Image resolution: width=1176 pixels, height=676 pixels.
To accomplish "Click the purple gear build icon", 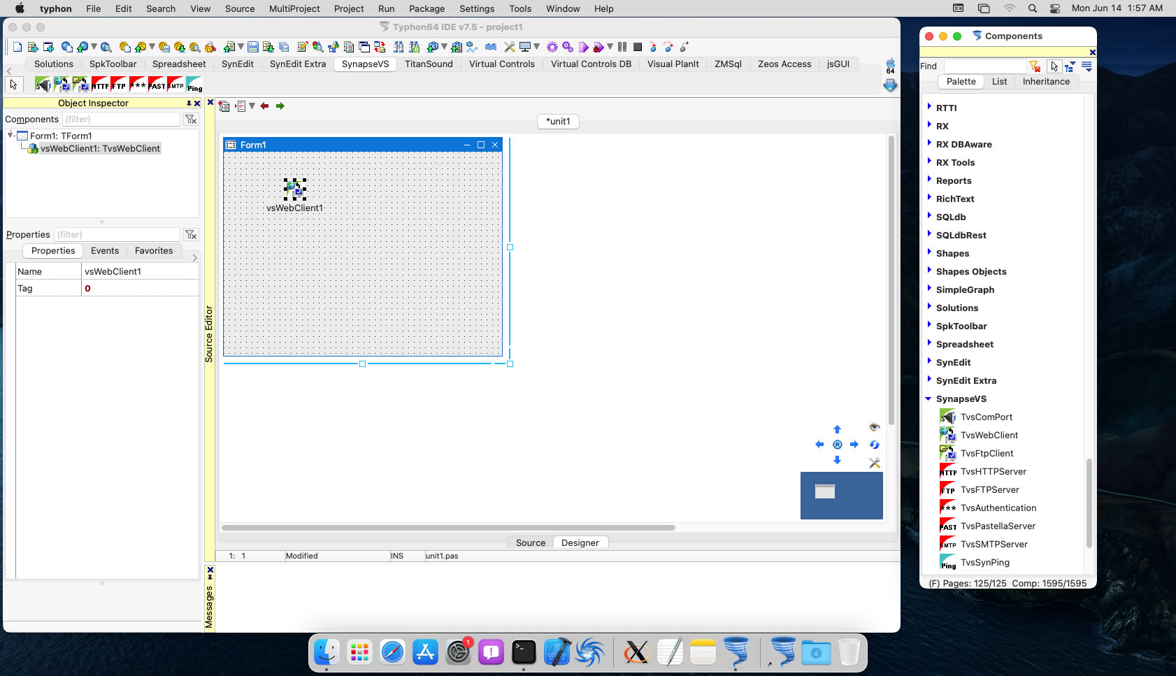I will 552,47.
